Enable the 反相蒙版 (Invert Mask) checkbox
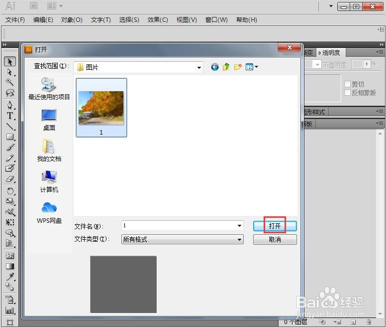 [347, 93]
